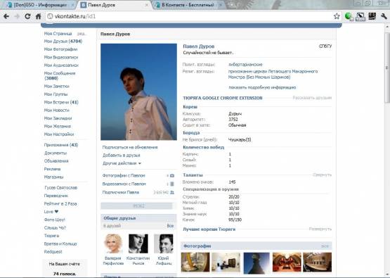Open Мои Друзья in the sidebar
The image size is (390, 278).
tap(63, 42)
